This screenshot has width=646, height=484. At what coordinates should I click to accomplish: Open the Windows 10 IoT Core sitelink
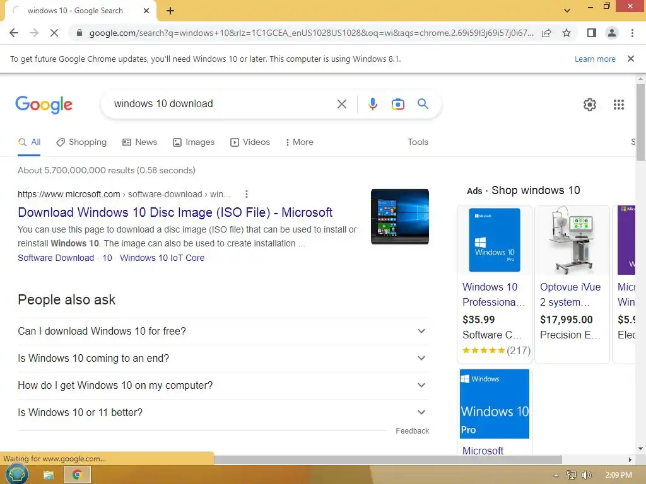[162, 258]
